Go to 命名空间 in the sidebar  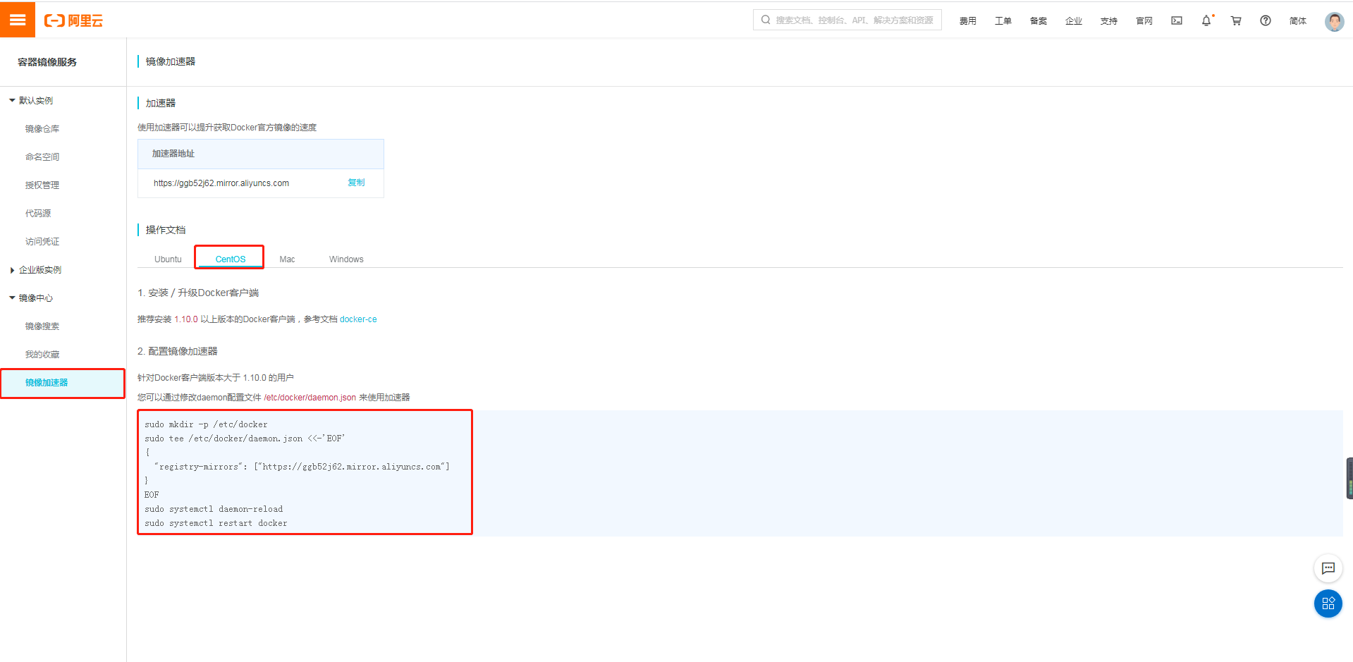[x=42, y=157]
